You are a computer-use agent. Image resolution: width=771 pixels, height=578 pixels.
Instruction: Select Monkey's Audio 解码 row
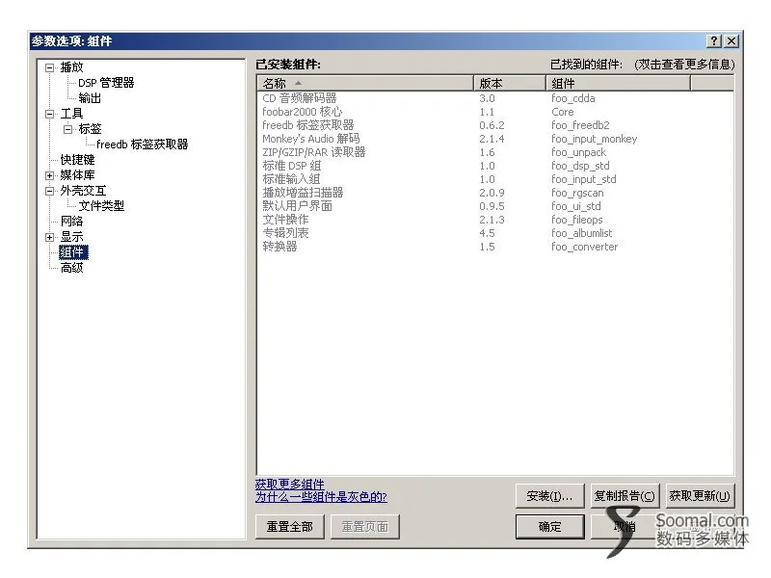click(x=495, y=139)
